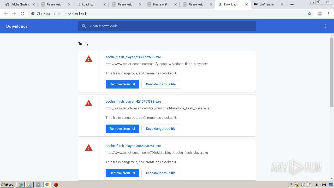Reload the downloads page
This screenshot has height=188, width=334.
point(22,14)
